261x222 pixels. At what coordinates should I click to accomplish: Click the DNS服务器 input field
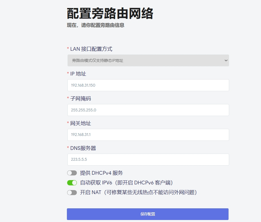pyautogui.click(x=148, y=160)
